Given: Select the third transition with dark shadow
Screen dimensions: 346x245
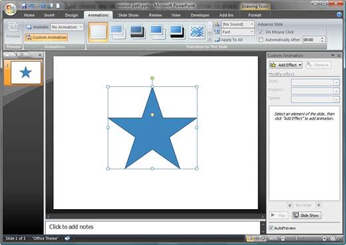Looking at the screenshot, I should pyautogui.click(x=138, y=32).
